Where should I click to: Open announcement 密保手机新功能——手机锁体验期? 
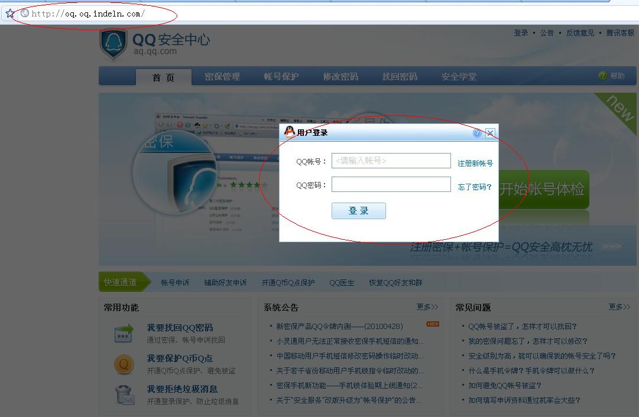[x=349, y=385]
